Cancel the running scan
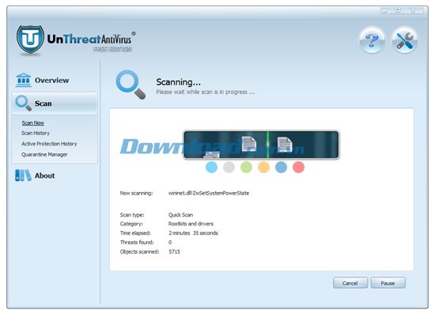 coord(350,283)
